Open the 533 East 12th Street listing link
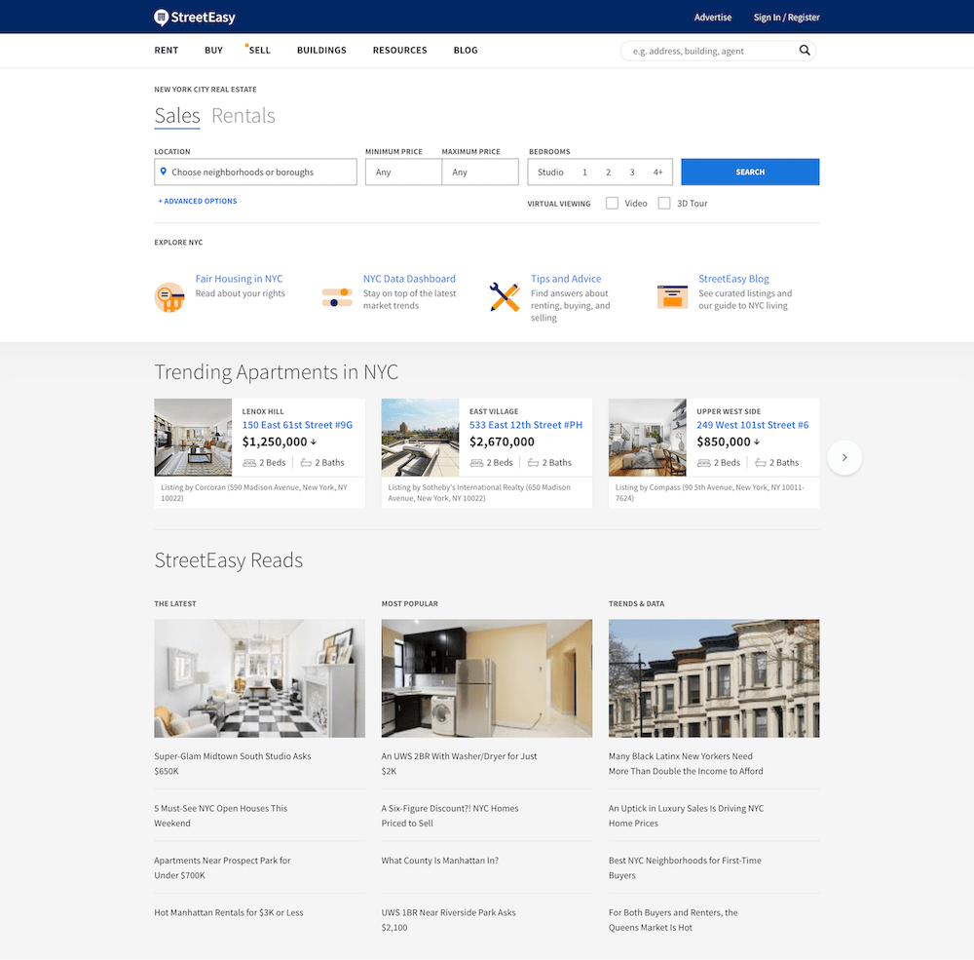Screen dimensions: 974x960 (x=526, y=424)
